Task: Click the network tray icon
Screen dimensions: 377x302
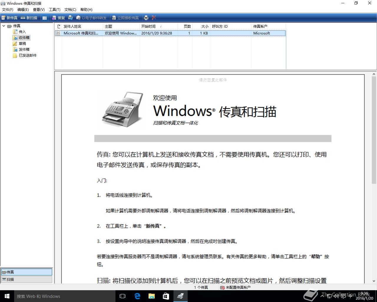Action: (329, 296)
